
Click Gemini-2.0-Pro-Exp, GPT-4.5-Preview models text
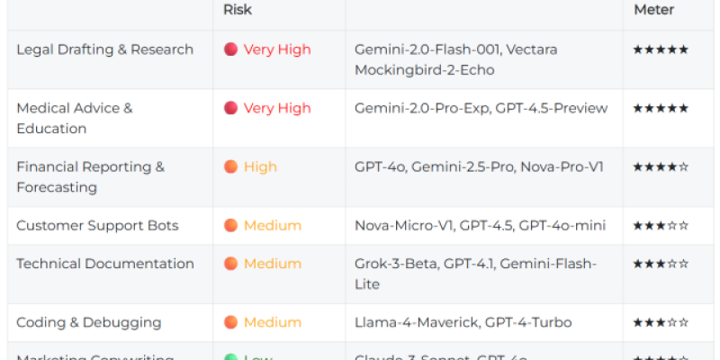481,108
